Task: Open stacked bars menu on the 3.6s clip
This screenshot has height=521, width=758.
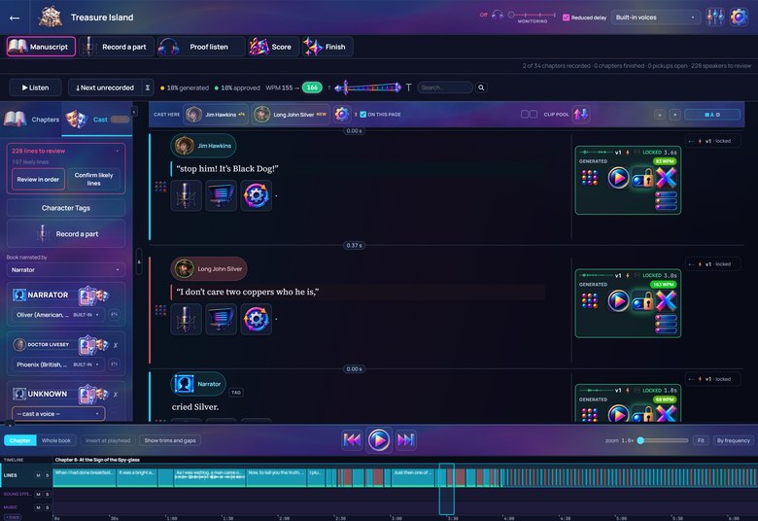Action: 666,200
